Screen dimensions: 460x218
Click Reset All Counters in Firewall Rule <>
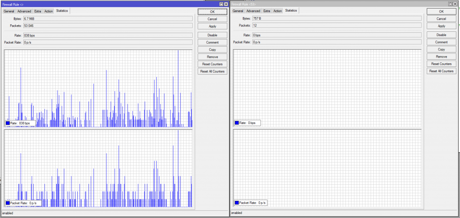point(212,71)
